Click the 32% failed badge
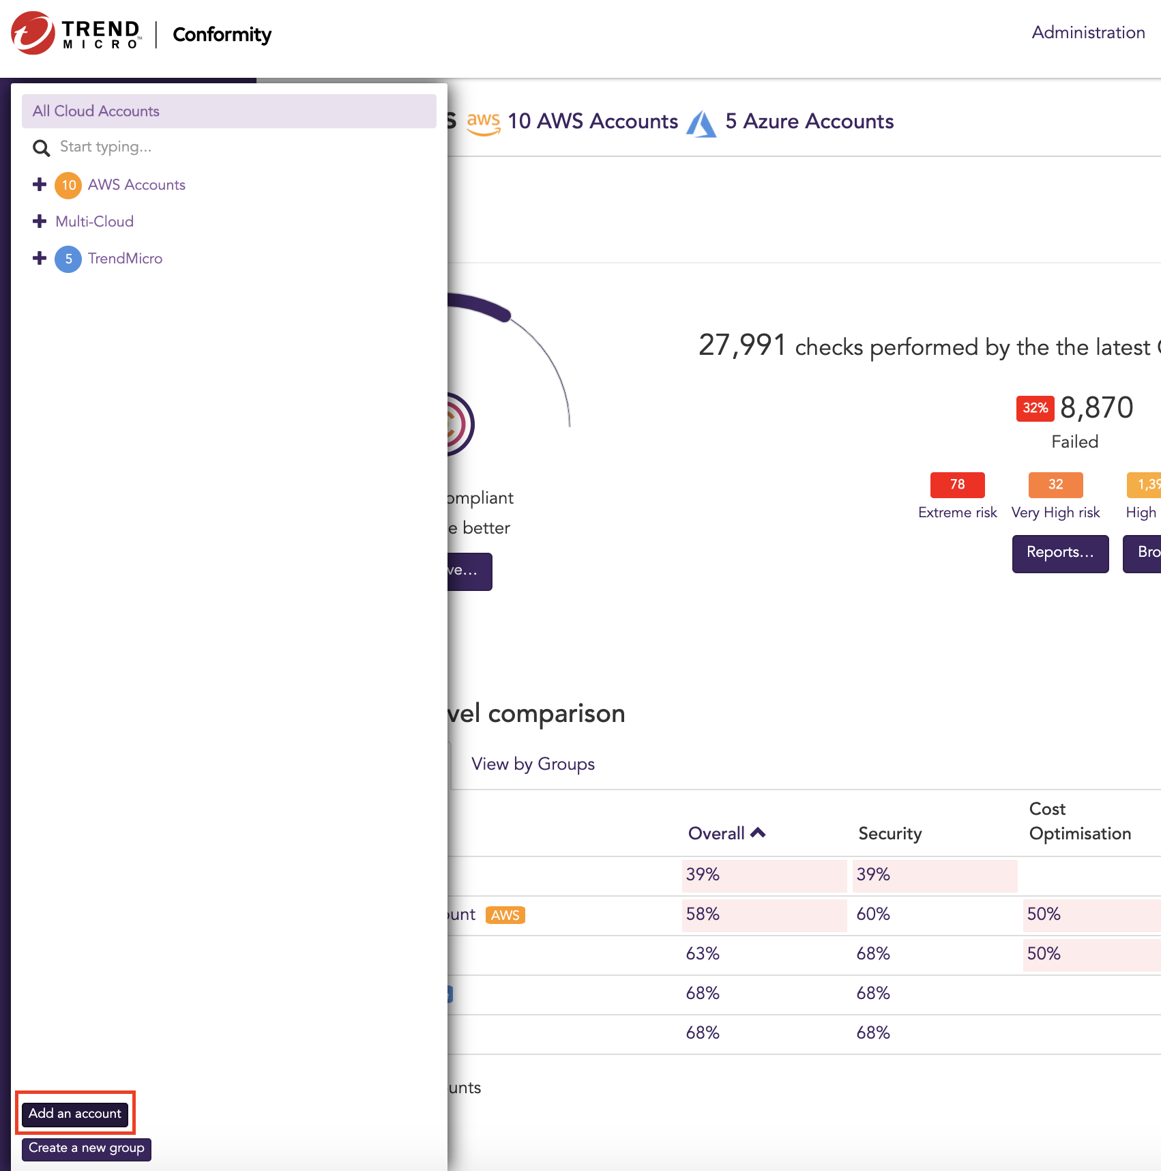The width and height of the screenshot is (1161, 1171). [x=1035, y=408]
